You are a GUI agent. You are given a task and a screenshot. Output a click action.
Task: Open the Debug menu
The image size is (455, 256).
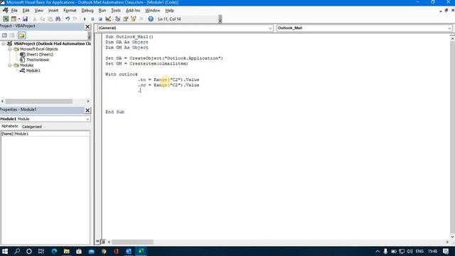coord(87,11)
